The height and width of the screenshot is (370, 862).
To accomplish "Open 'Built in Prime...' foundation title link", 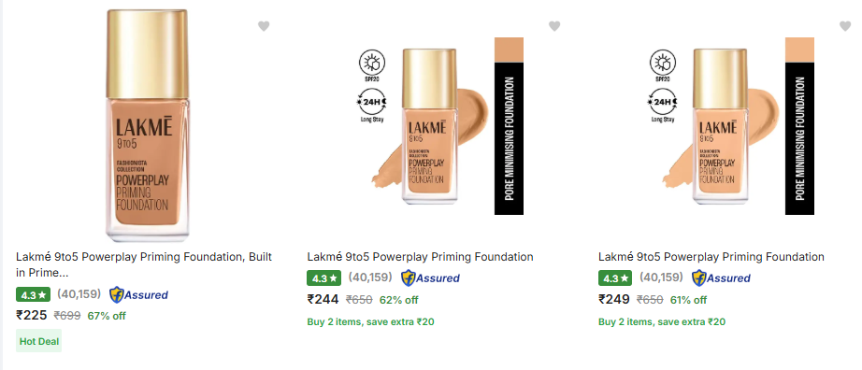I will coord(144,264).
